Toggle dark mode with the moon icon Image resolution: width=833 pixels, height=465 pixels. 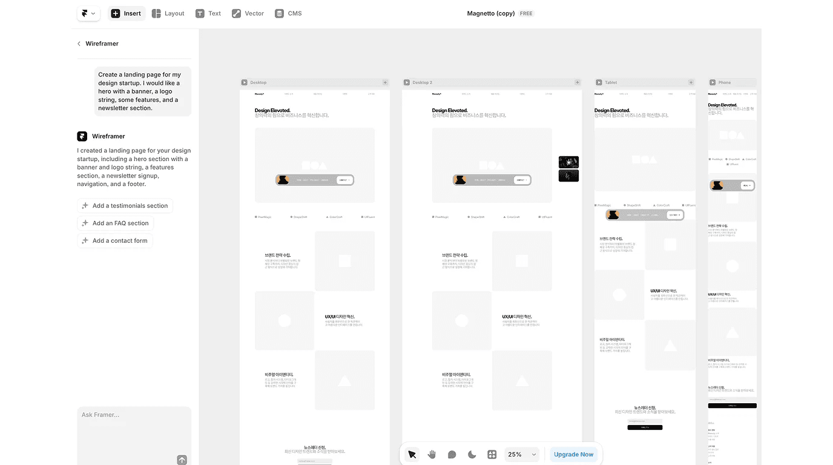(472, 454)
